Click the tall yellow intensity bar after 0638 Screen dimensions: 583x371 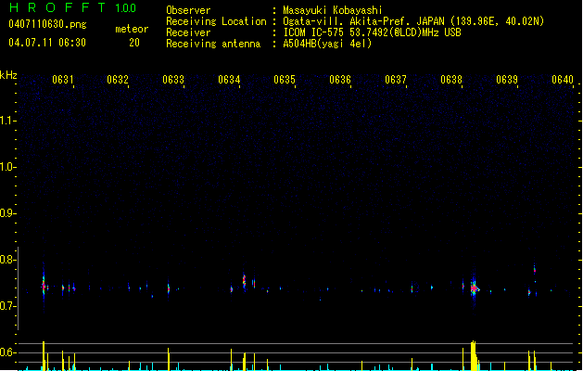pyautogui.click(x=474, y=355)
